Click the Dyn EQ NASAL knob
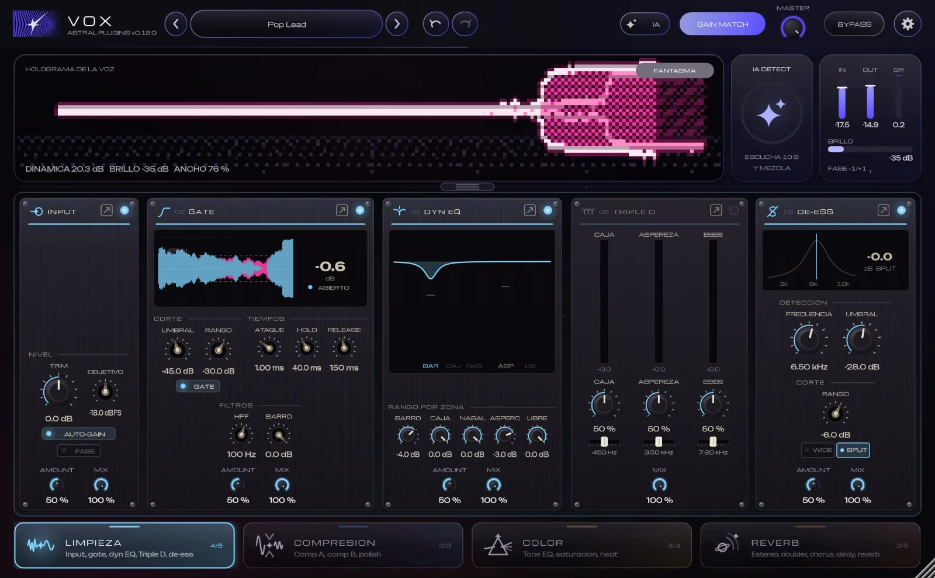This screenshot has width=935, height=578. click(472, 435)
